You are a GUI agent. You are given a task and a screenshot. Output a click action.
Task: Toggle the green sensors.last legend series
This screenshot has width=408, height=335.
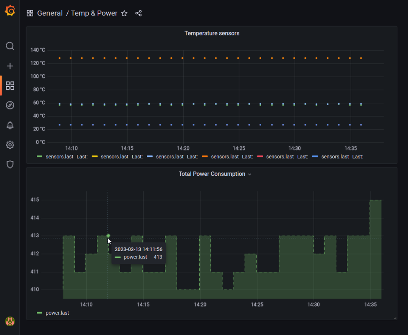59,157
